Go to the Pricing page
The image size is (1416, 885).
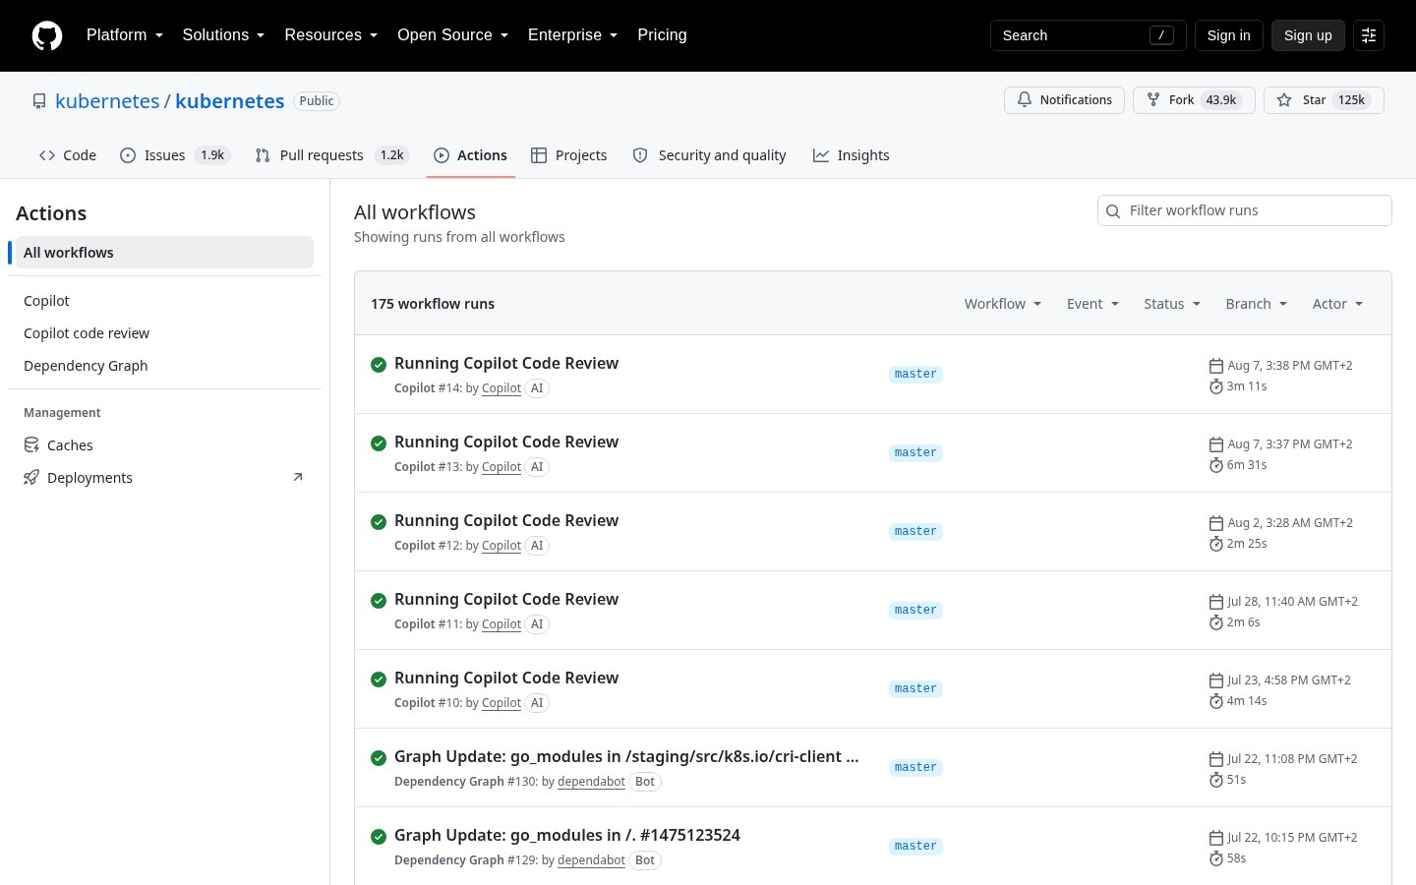coord(662,35)
